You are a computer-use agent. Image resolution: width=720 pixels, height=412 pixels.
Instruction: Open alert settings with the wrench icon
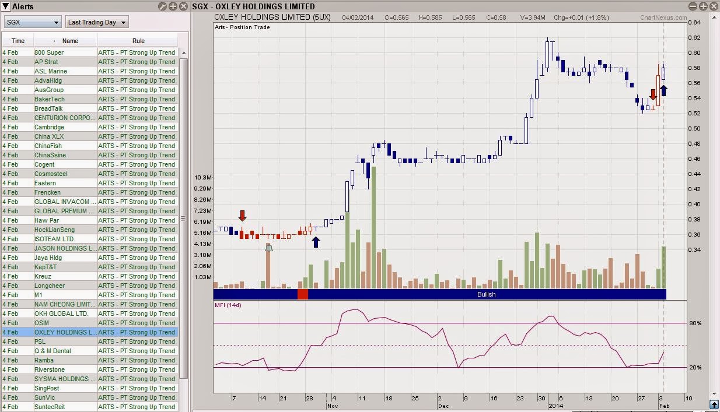[x=162, y=6]
